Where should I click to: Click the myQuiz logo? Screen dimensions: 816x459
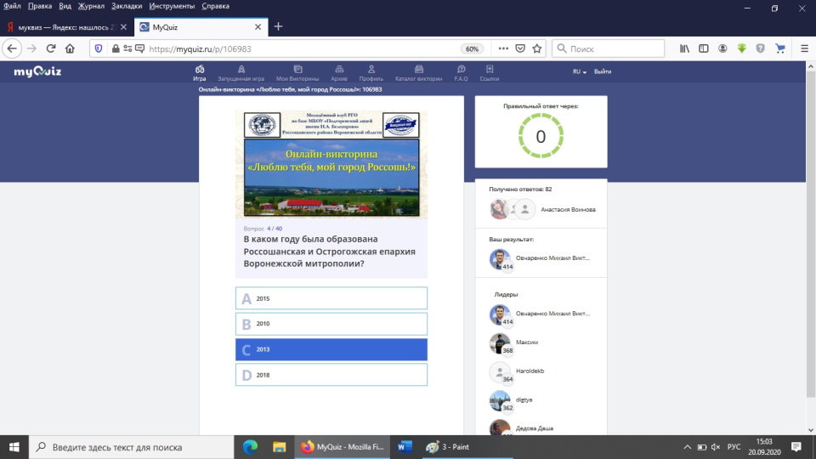click(x=37, y=71)
